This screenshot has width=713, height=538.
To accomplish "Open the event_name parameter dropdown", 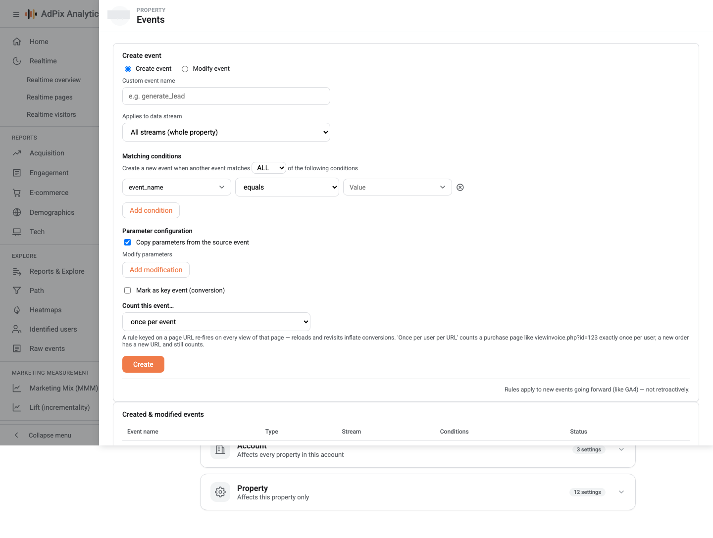I will [177, 187].
